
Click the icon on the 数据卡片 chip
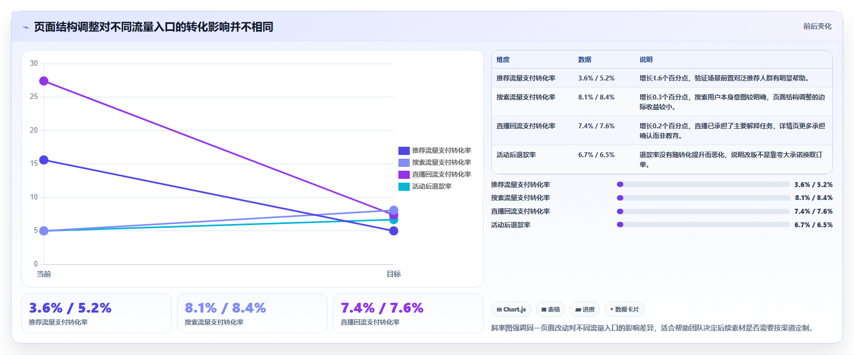pos(612,309)
